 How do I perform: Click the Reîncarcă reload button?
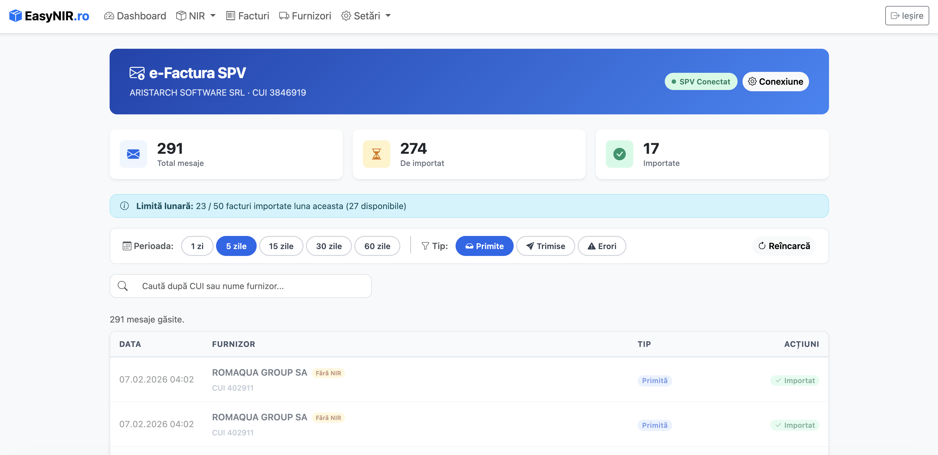(784, 246)
